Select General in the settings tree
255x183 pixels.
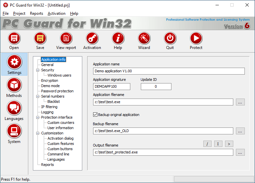47,65
